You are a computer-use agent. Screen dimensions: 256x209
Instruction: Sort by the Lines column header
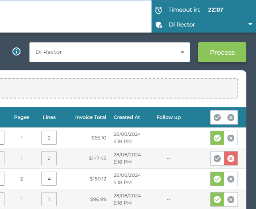click(49, 117)
